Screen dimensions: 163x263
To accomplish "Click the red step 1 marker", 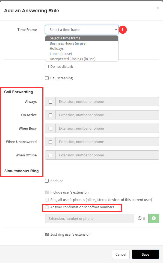I will tap(123, 30).
